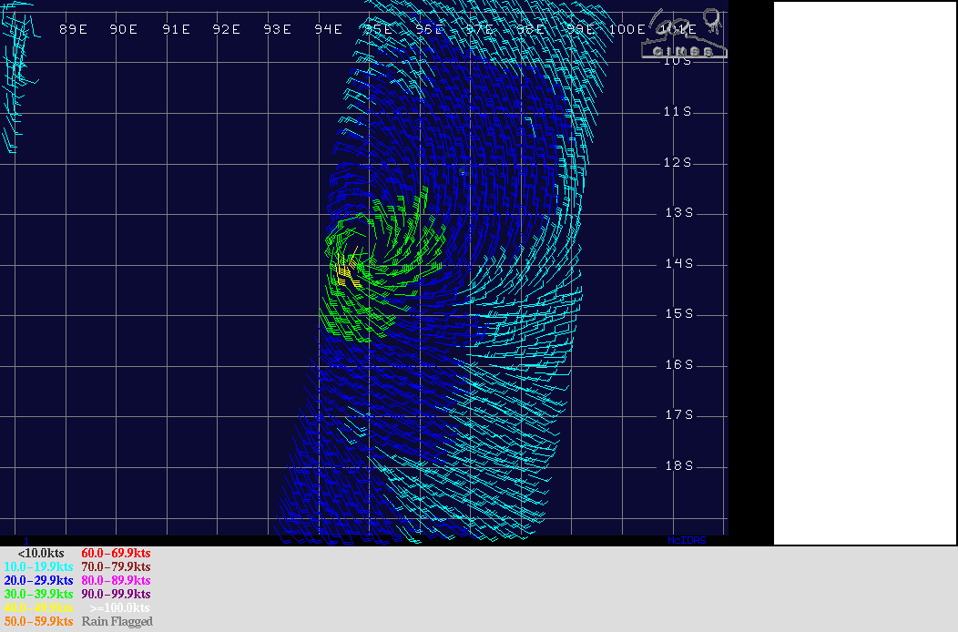Click the 14S latitude label
958x632 pixels.
coord(679,263)
